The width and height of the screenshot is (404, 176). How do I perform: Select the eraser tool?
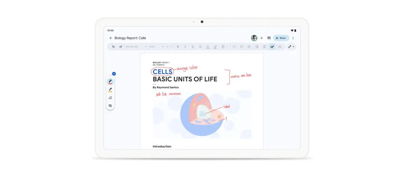tap(110, 98)
